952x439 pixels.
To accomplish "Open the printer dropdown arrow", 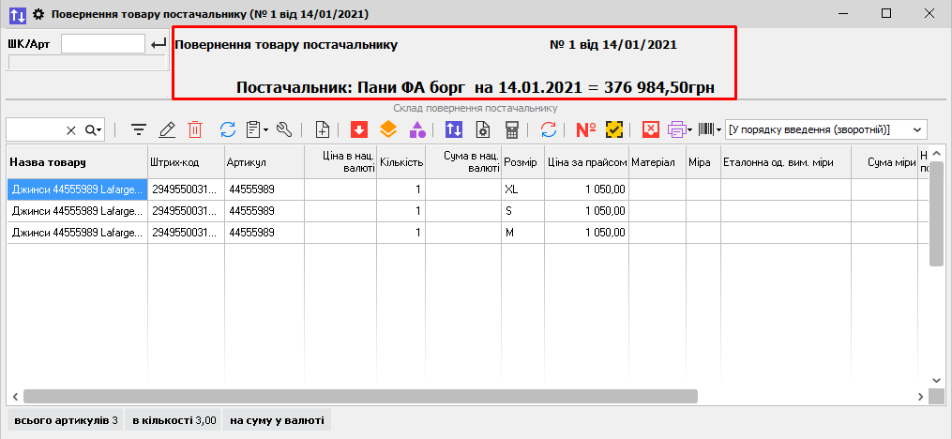I will point(689,129).
